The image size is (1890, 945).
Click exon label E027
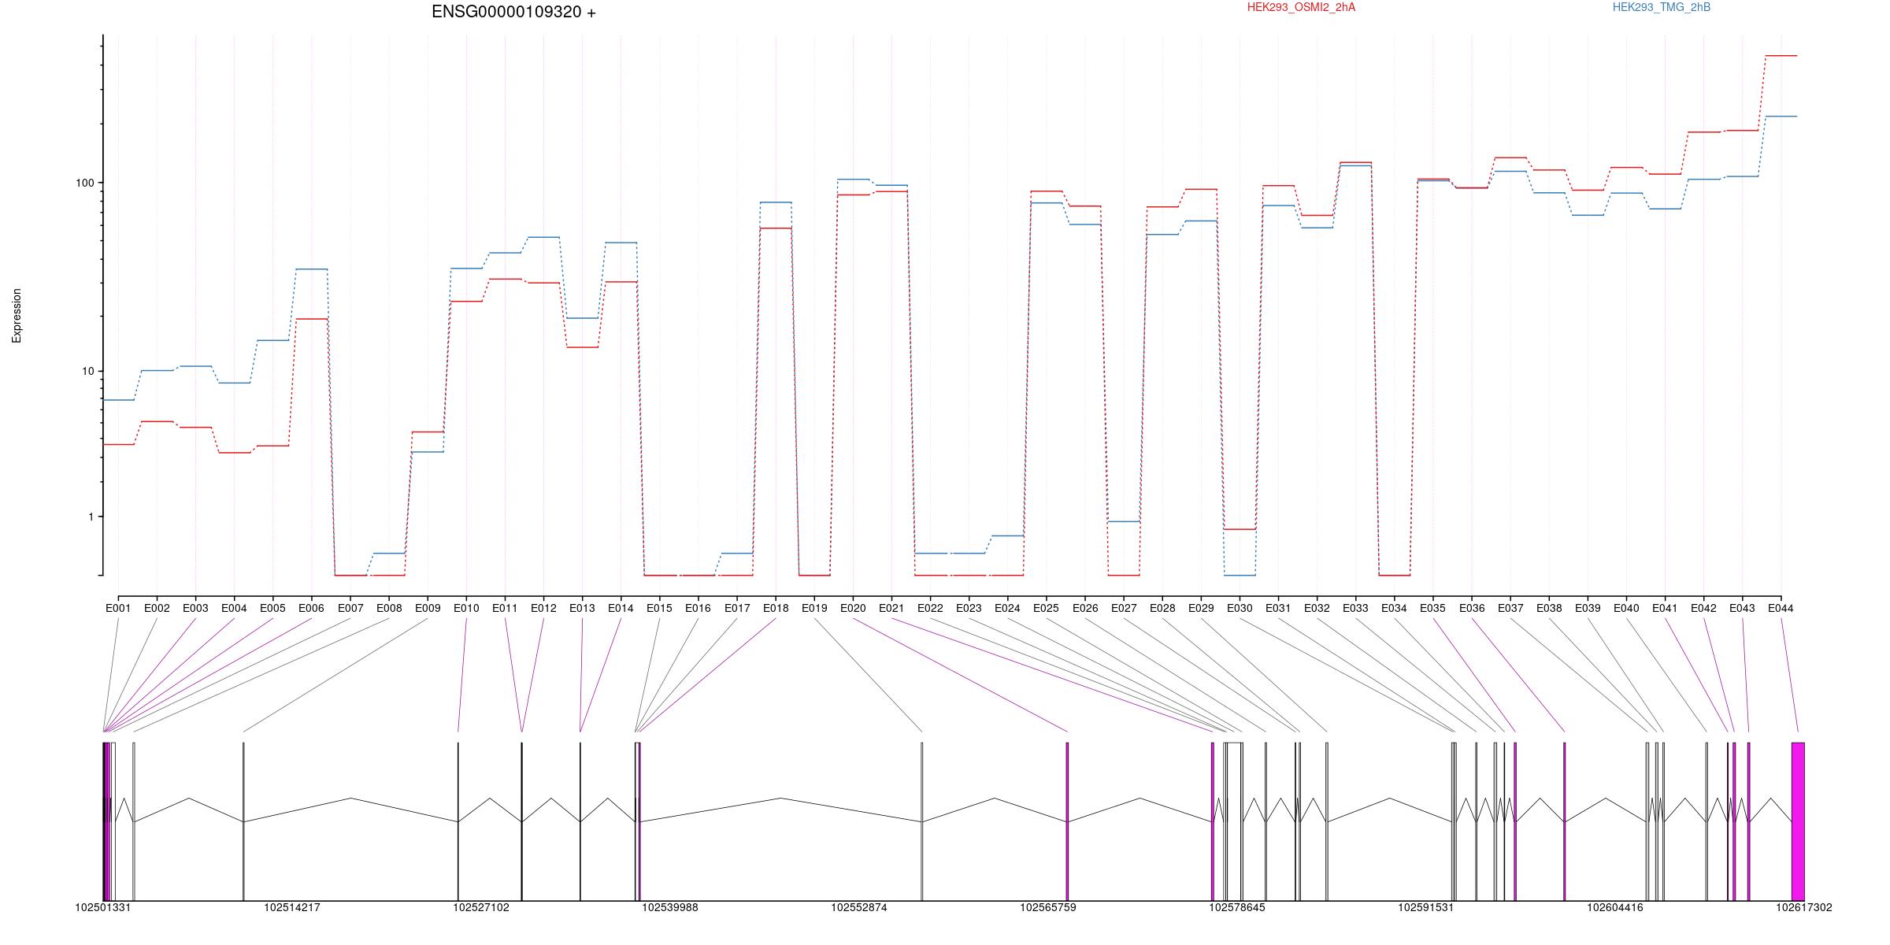coord(1124,608)
